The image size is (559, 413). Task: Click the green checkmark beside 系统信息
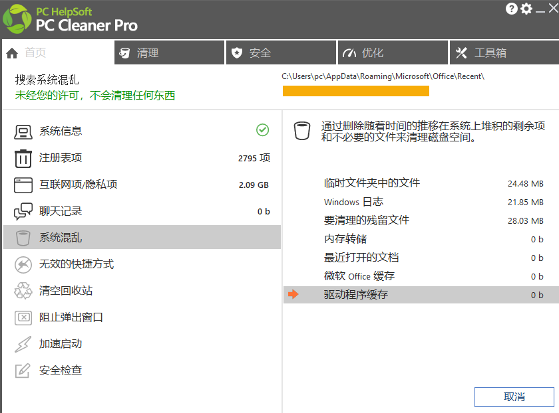tap(262, 130)
